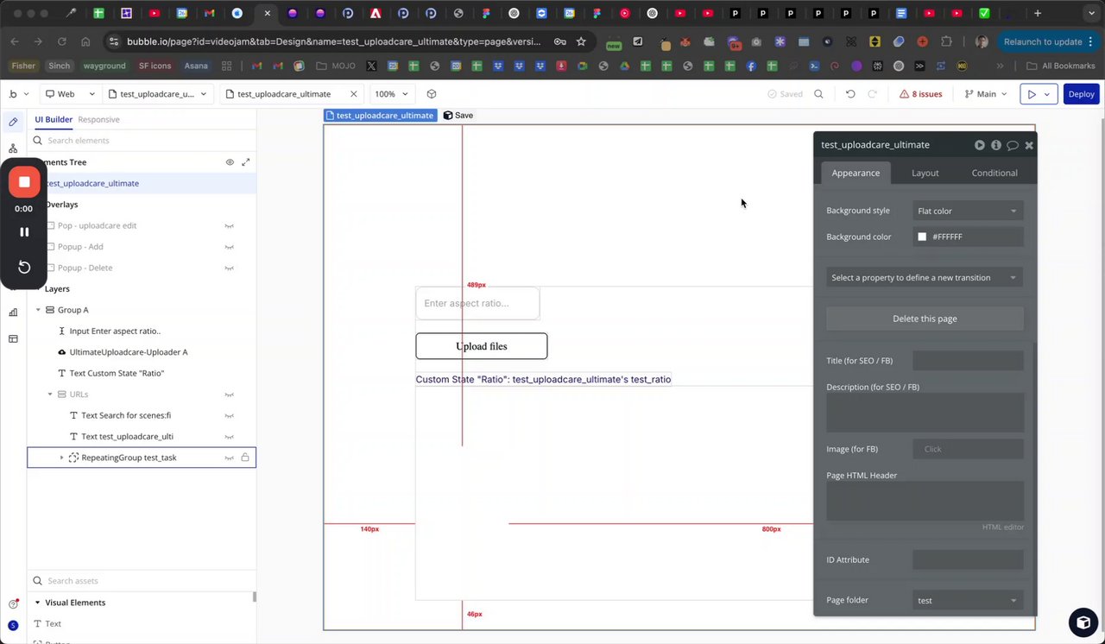Viewport: 1105px width, 644px height.
Task: Open the page selector dropdown test_uploadcare_u...
Action: click(x=158, y=94)
